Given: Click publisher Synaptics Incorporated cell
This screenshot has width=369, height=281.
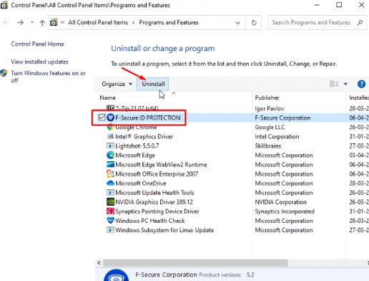Looking at the screenshot, I should (x=285, y=211).
